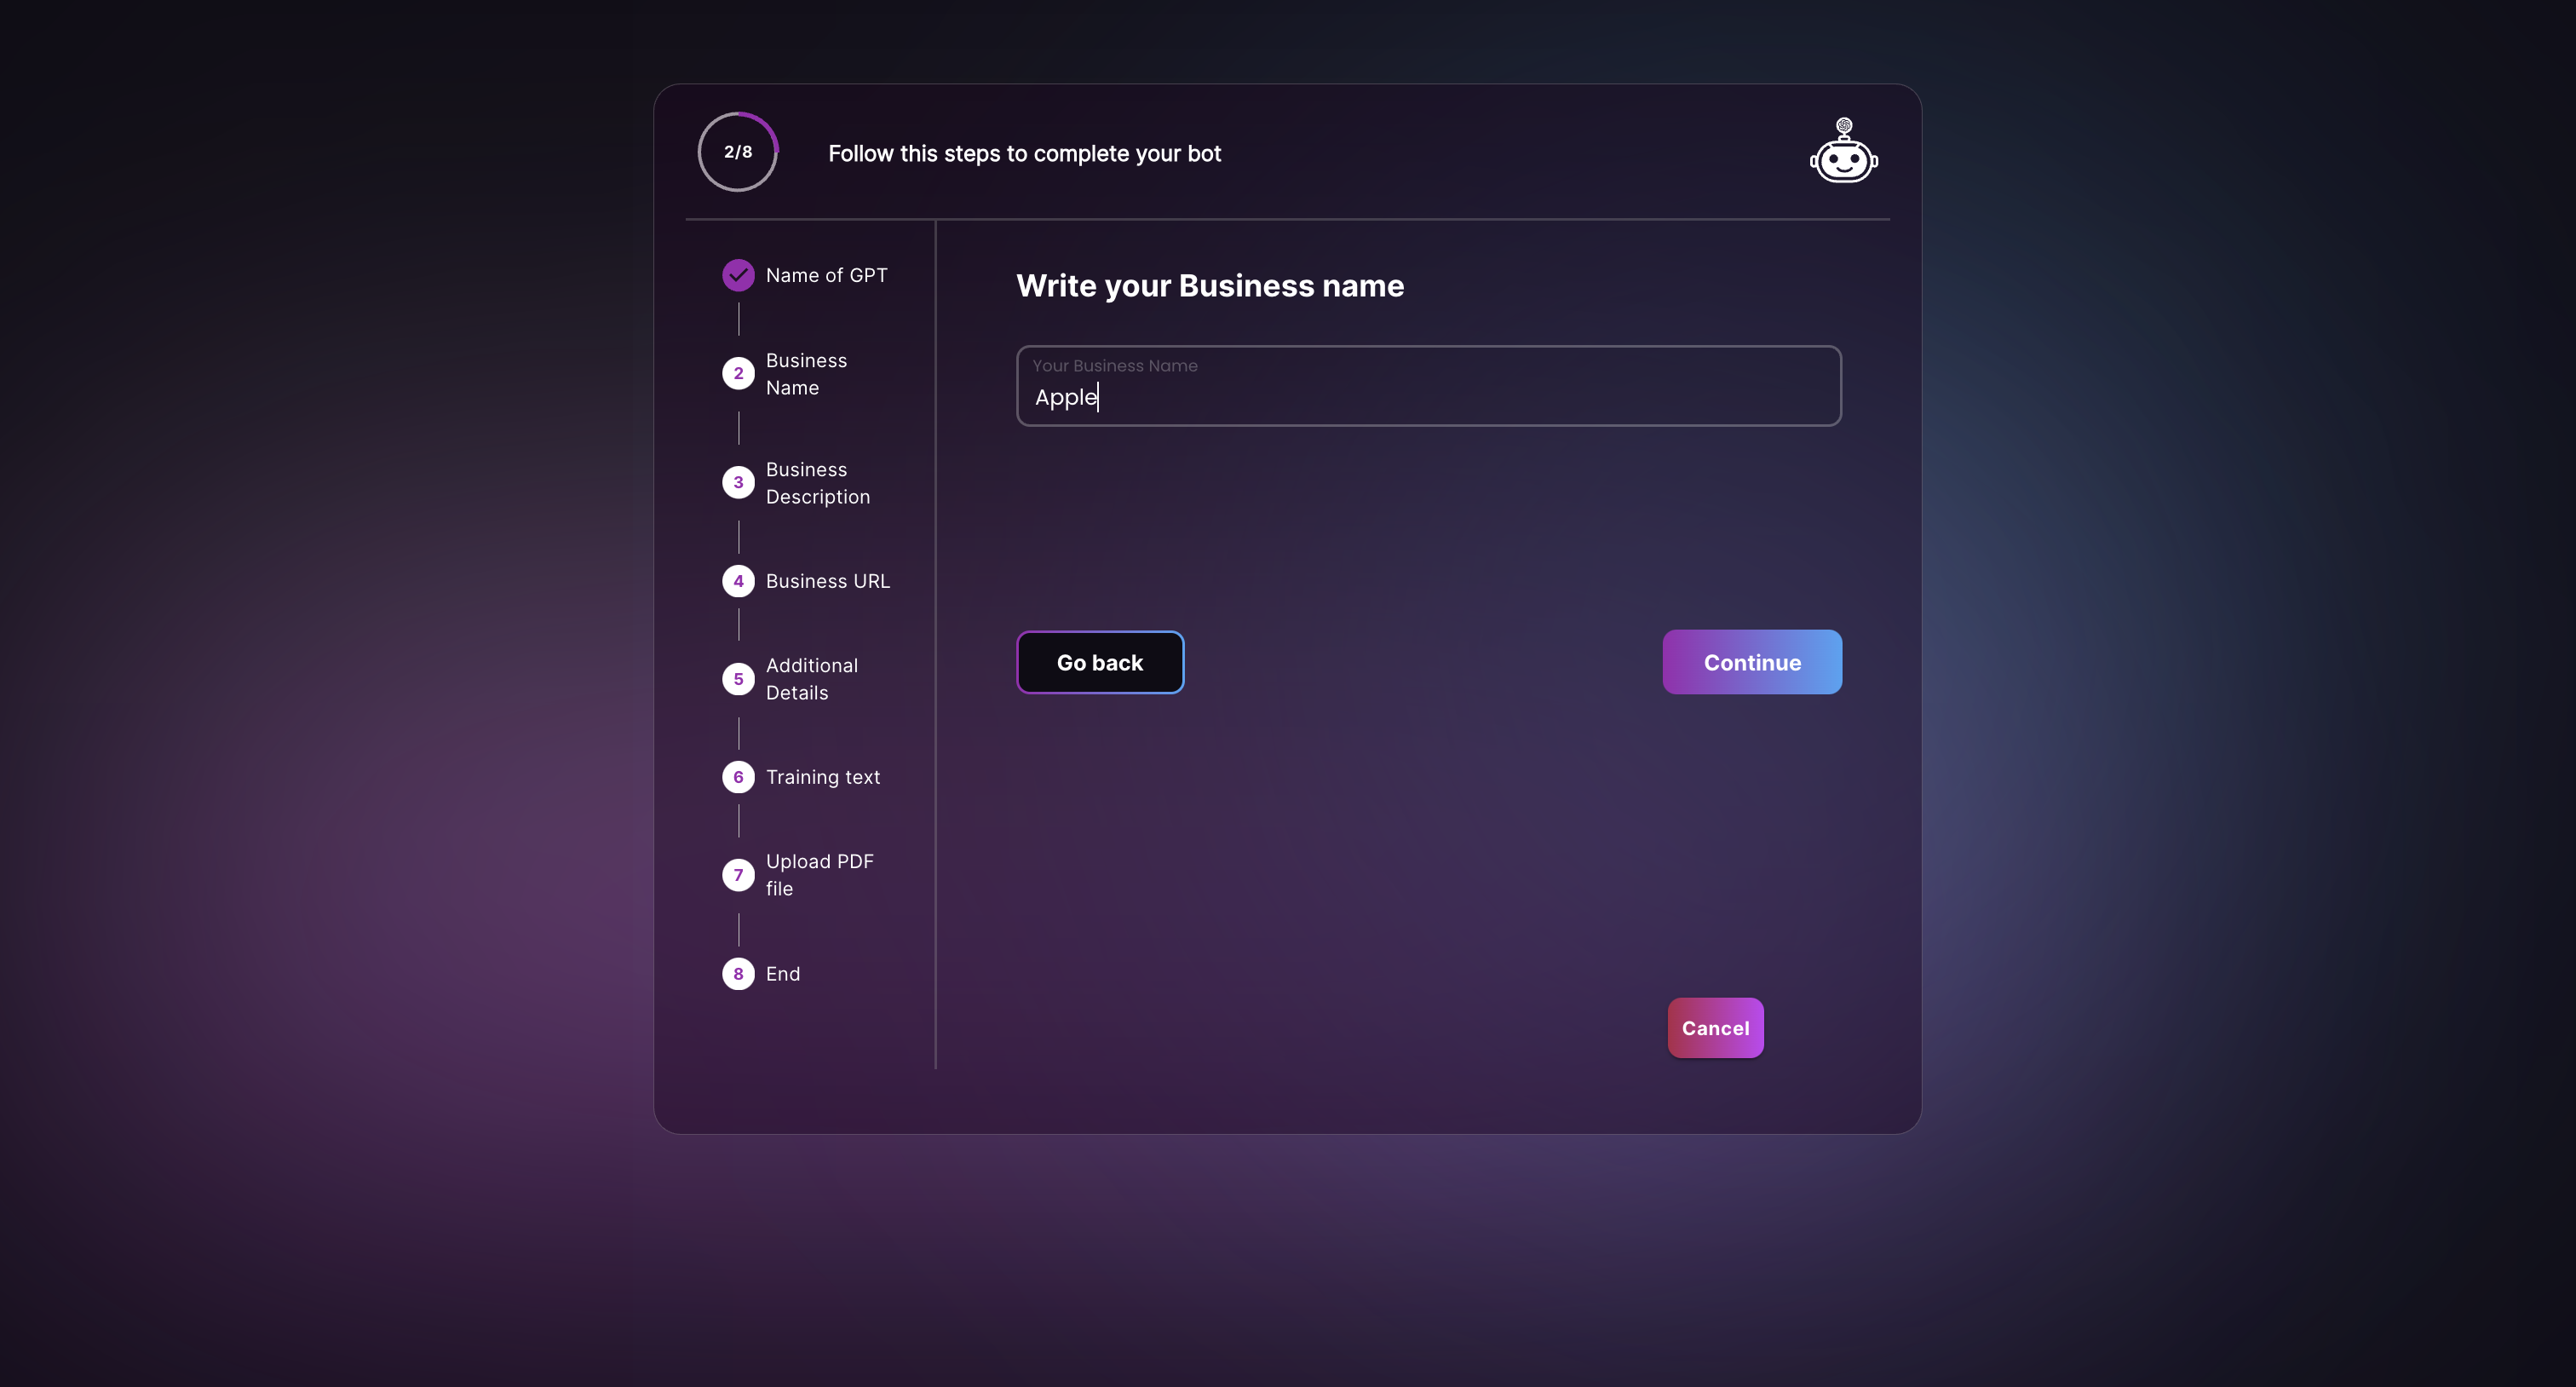
Task: Select step 6 number circle
Action: coord(738,777)
